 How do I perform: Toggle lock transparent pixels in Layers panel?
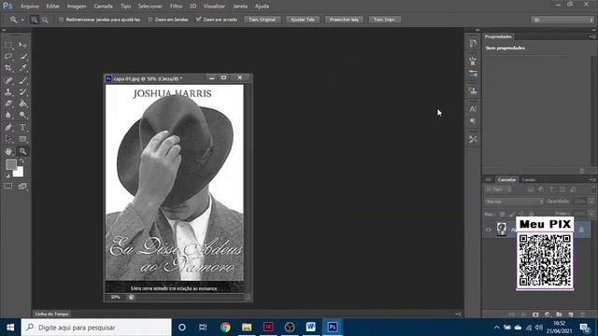click(x=503, y=214)
